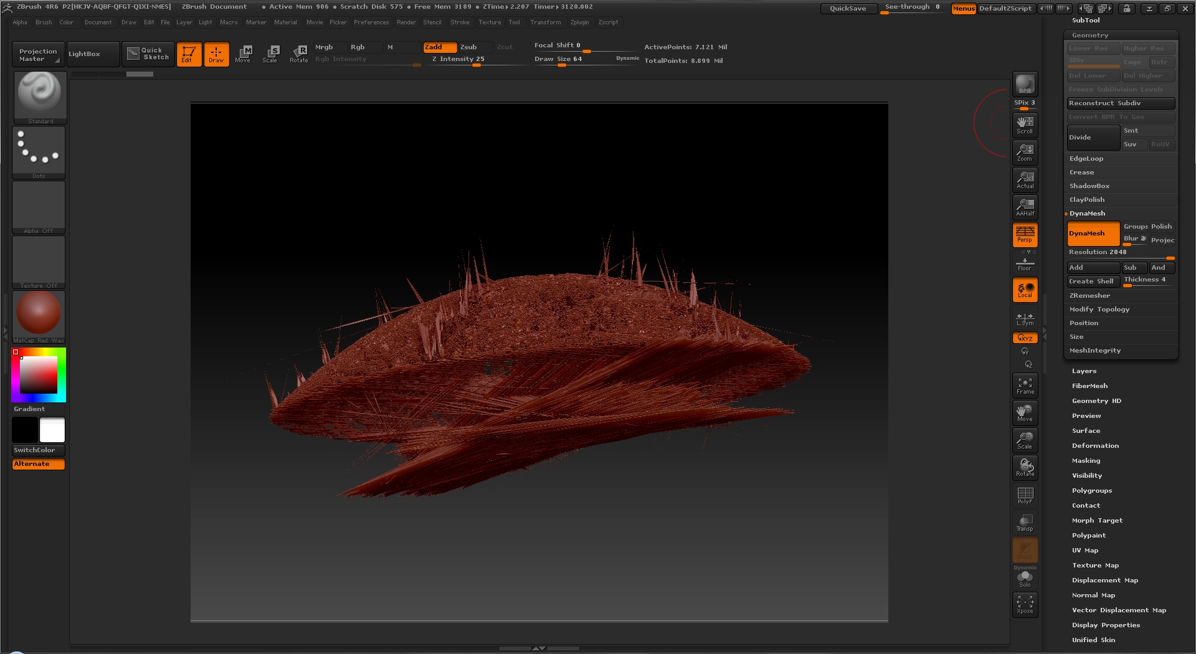Open the Preferences menu
The image size is (1196, 654).
(x=371, y=22)
